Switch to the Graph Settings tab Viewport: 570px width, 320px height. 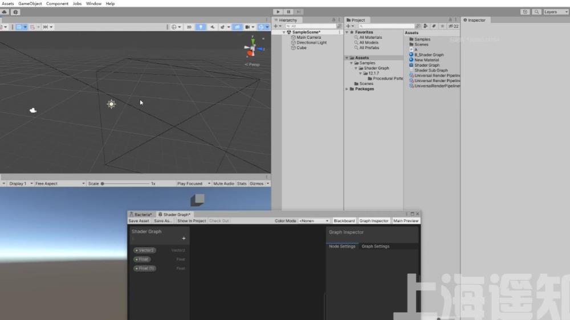point(375,247)
